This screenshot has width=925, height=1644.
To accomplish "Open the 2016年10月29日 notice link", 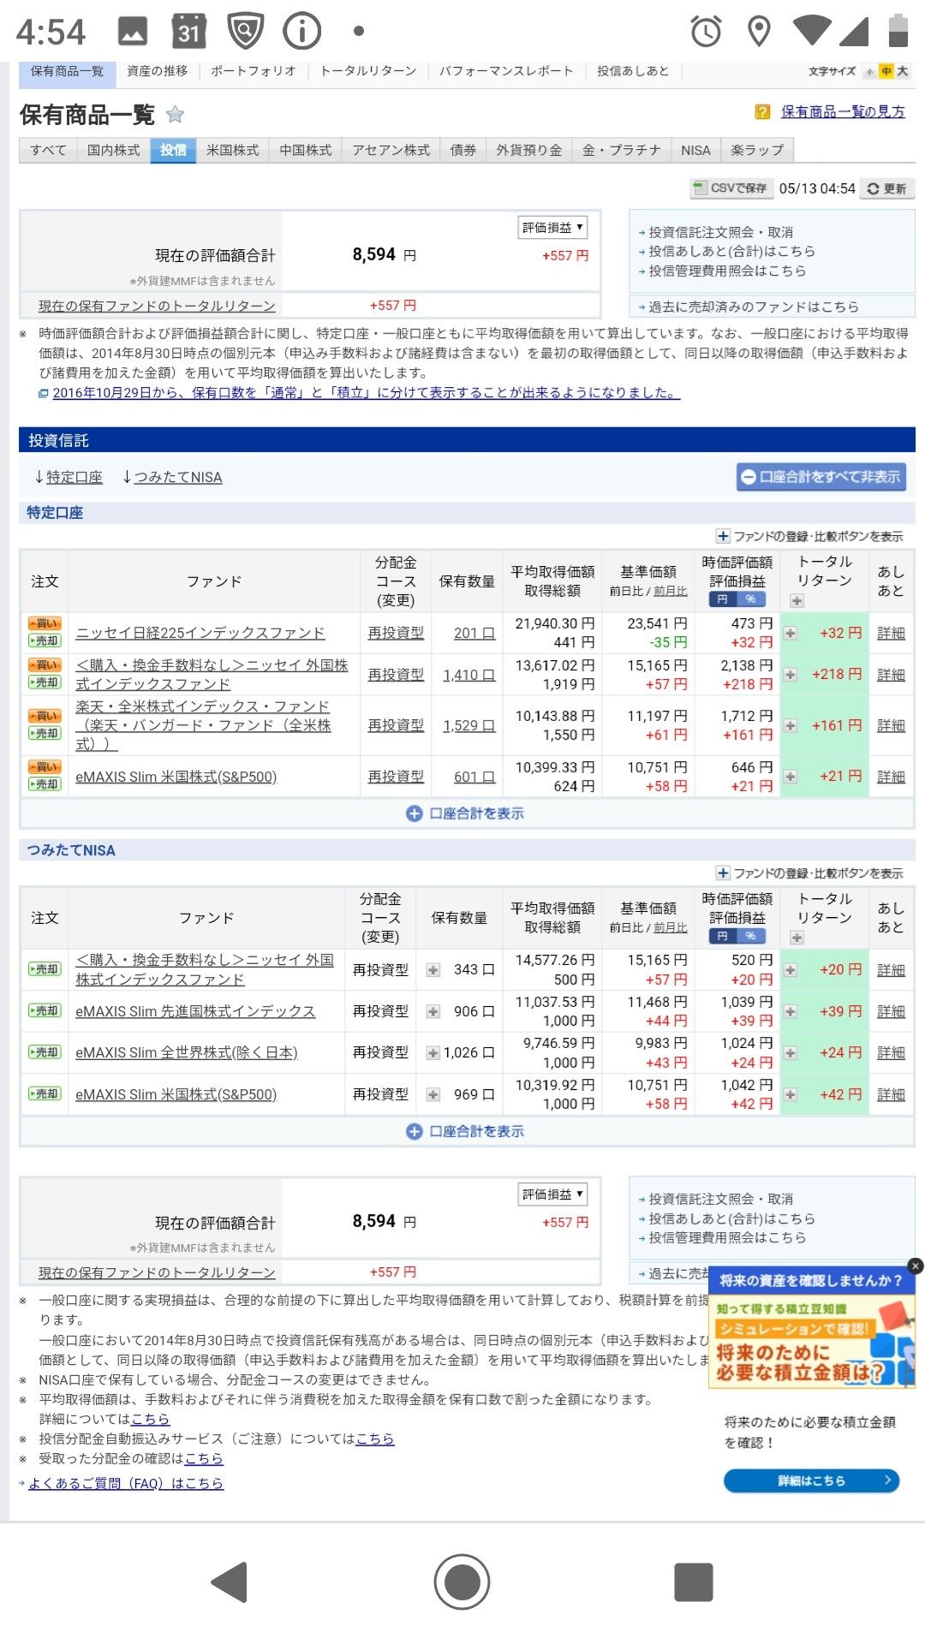I will [x=366, y=393].
